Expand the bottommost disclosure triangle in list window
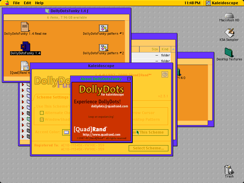244x183 pixels. tap(23, 136)
